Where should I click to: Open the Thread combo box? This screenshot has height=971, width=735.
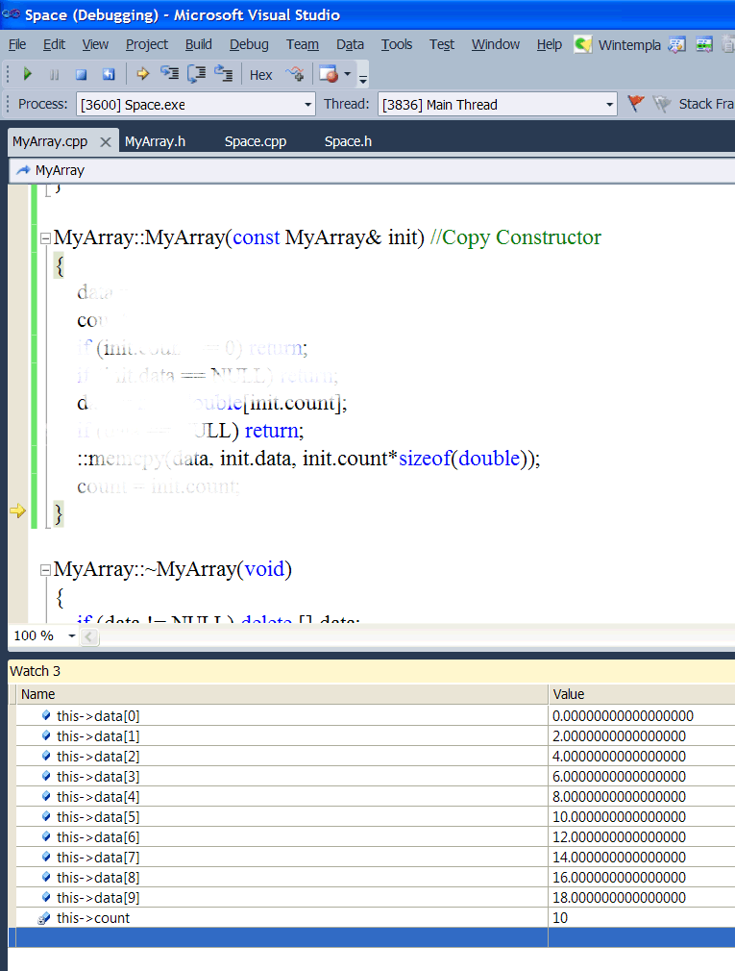click(498, 105)
